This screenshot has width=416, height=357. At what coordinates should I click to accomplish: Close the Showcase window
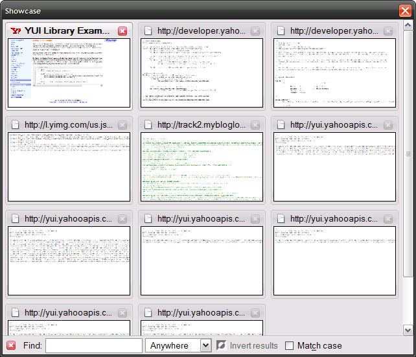(404, 10)
